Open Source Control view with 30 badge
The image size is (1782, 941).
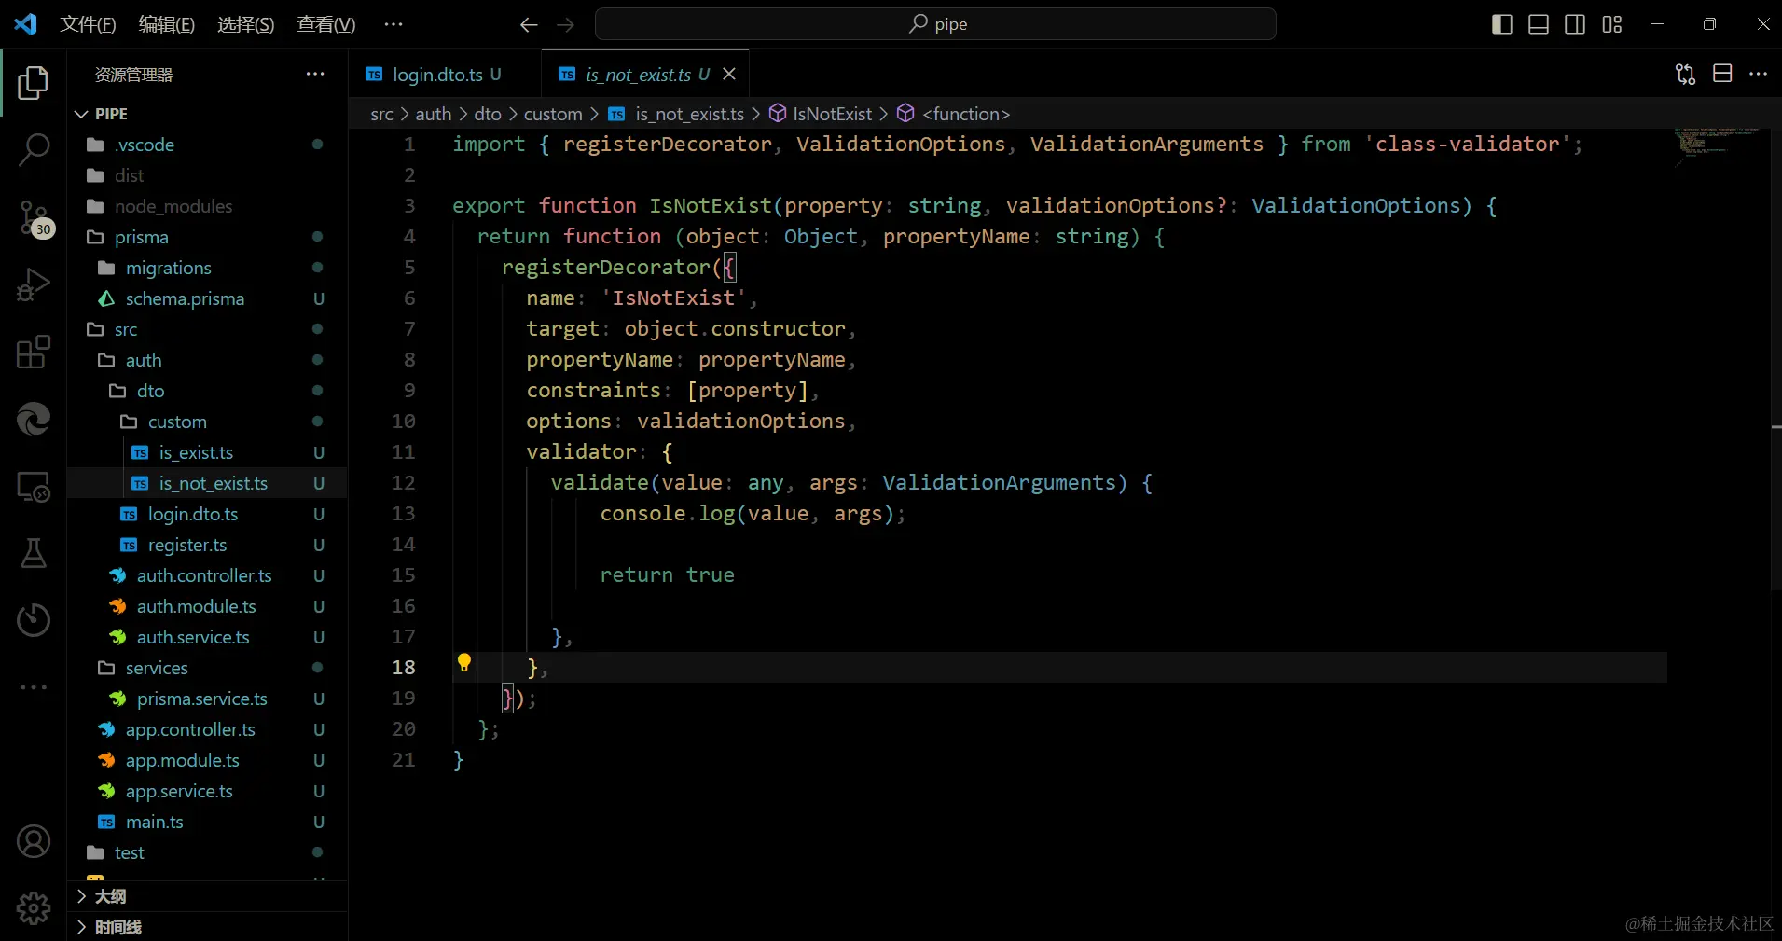(34, 218)
